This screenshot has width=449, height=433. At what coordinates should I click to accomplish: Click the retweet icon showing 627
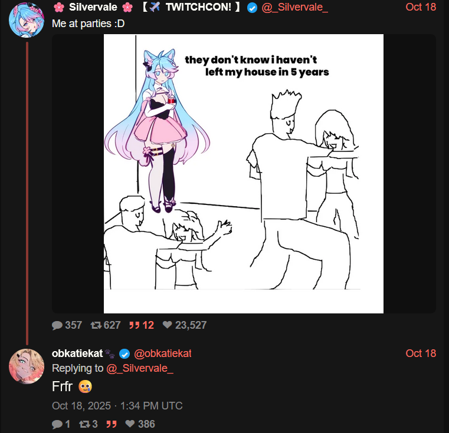pos(96,325)
